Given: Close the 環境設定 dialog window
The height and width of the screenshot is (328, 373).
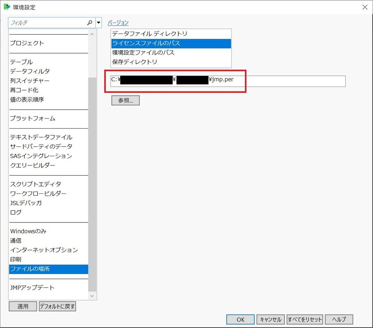Looking at the screenshot, I should tap(365, 7).
